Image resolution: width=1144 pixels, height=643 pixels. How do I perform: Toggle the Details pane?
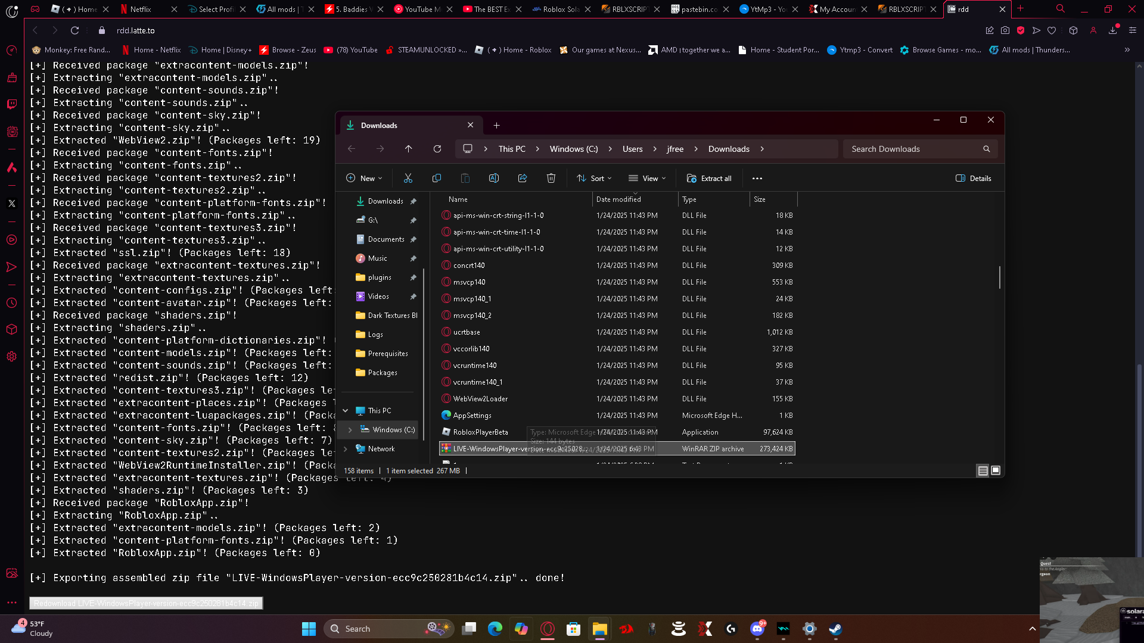(974, 178)
